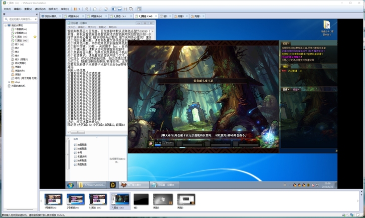Click the favorite star next to 5_国态
This screenshot has width=365, height=218.
35,37
